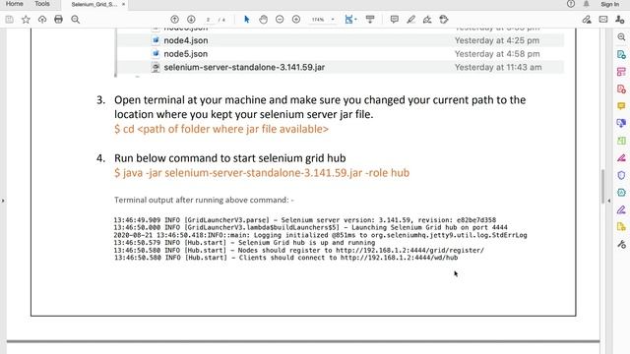The image size is (630, 354).
Task: Click the Sign In link
Action: click(x=610, y=4)
